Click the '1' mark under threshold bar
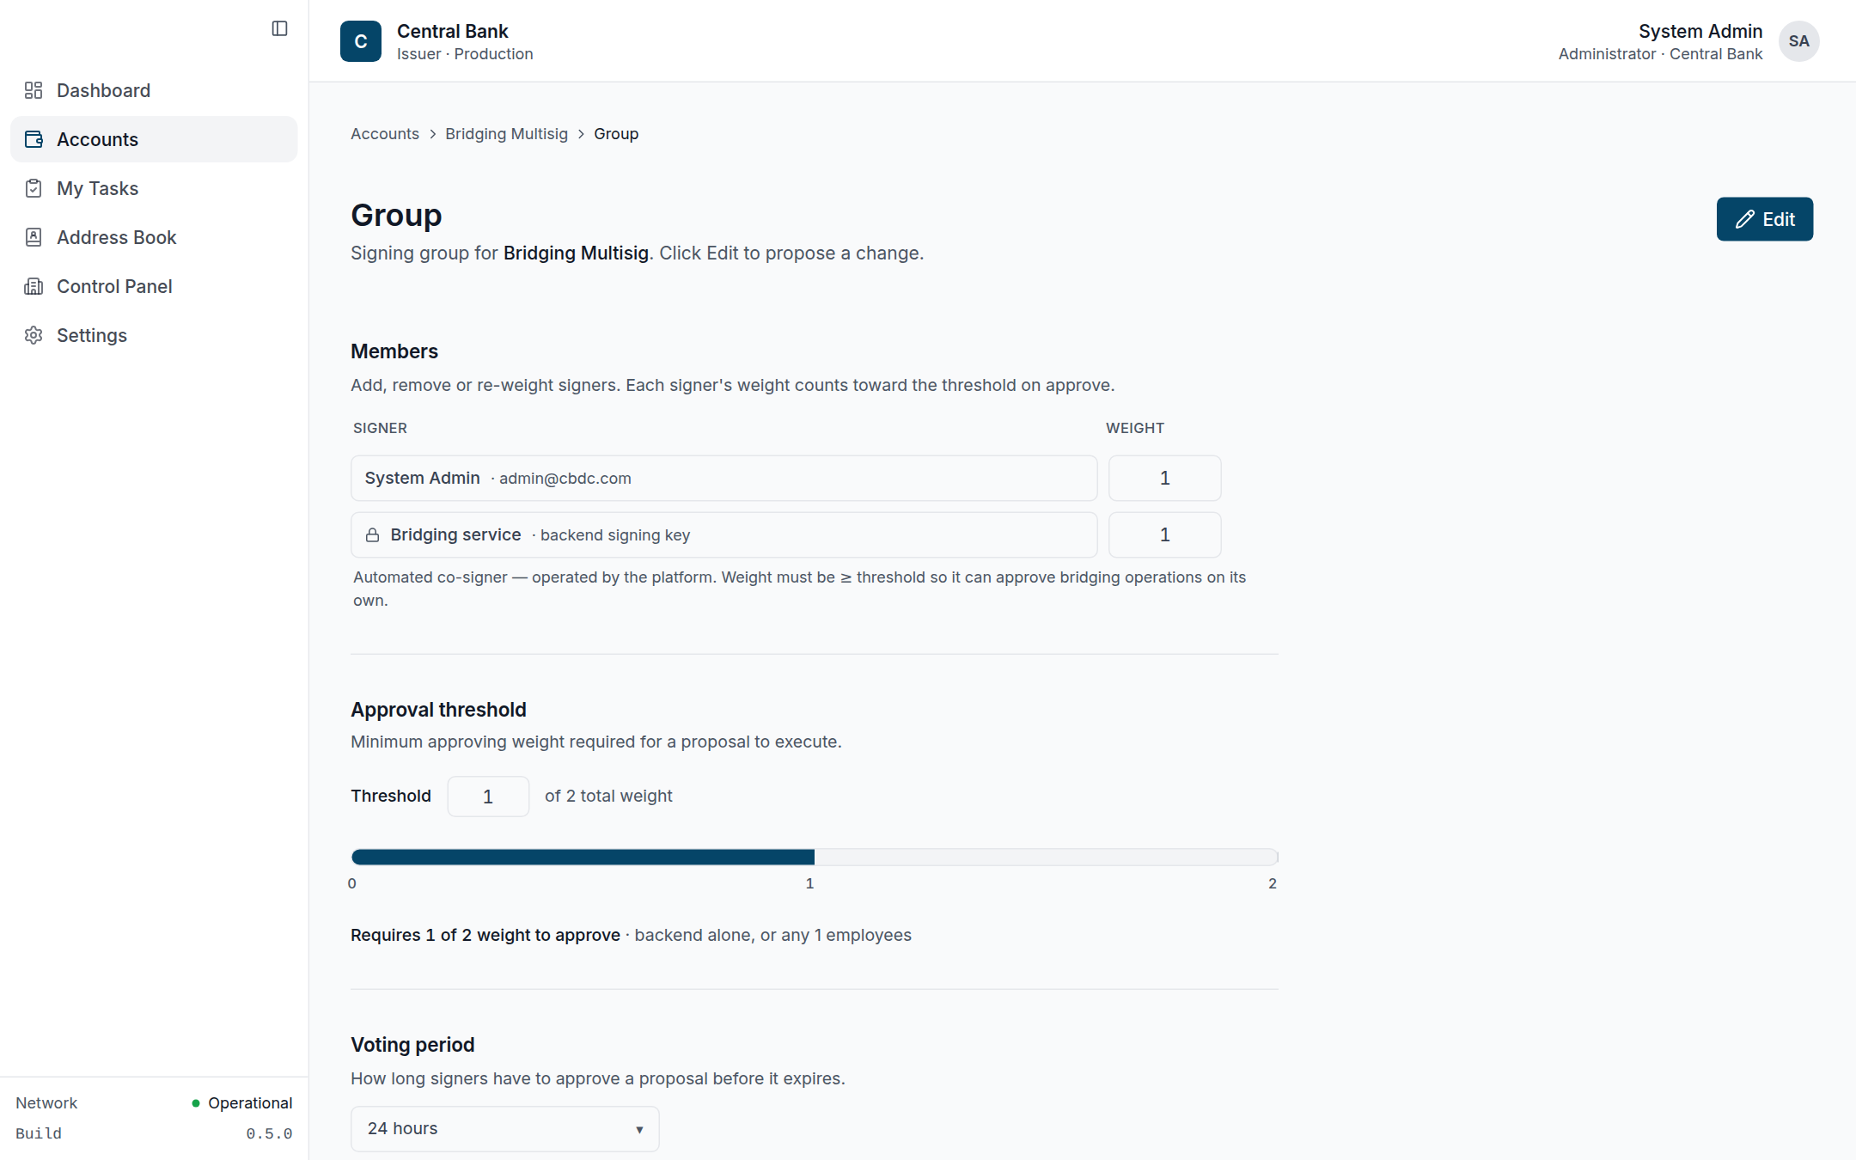The height and width of the screenshot is (1160, 1856). (x=809, y=883)
